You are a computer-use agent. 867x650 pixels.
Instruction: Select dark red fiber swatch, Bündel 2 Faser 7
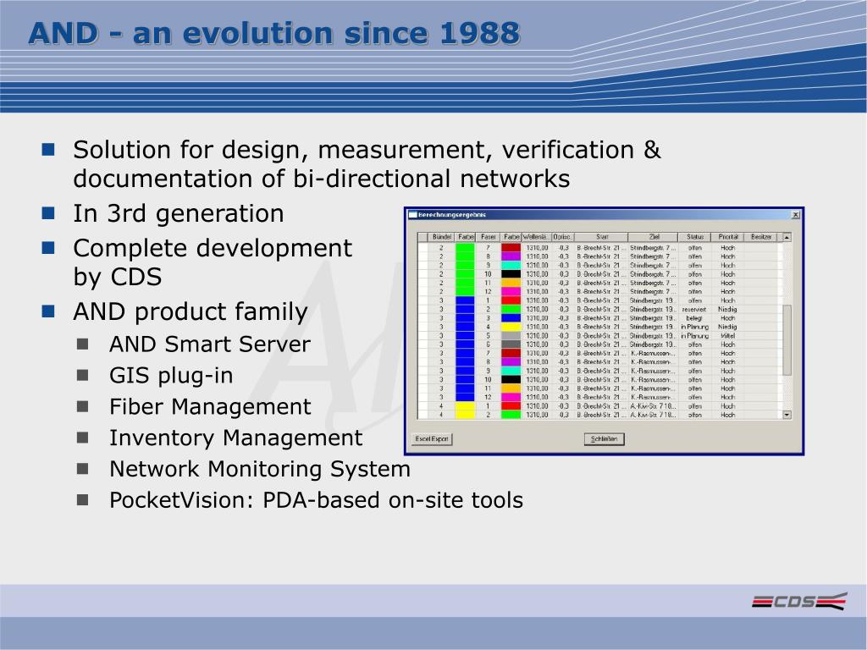511,248
